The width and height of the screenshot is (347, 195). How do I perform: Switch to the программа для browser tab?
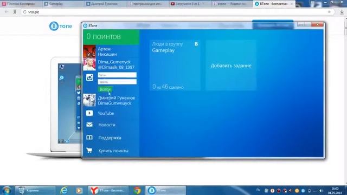tap(148, 4)
